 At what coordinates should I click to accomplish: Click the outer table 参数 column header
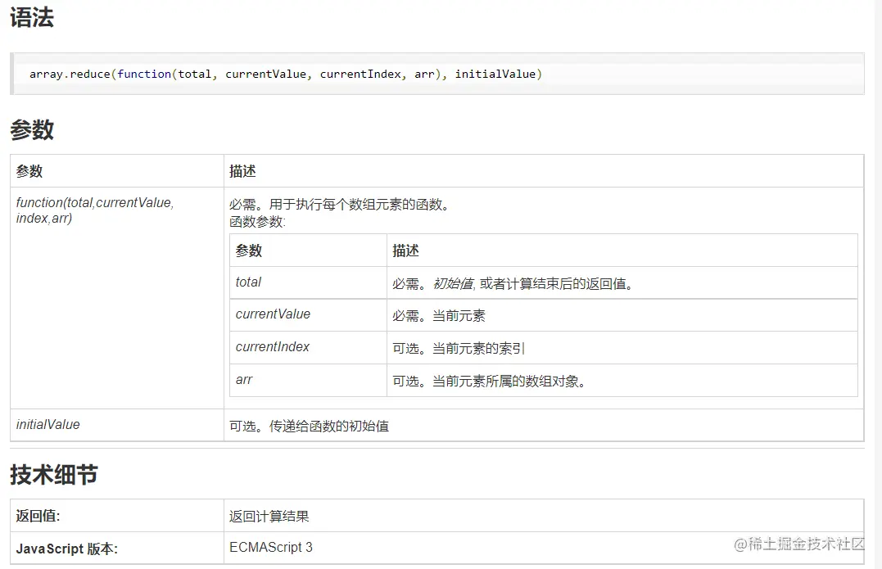(117, 171)
